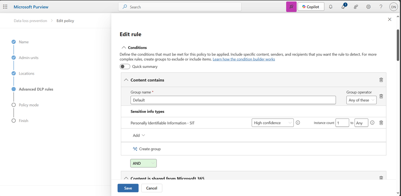The image size is (401, 196).
Task: Delete the Content contains condition
Action: pos(381,80)
